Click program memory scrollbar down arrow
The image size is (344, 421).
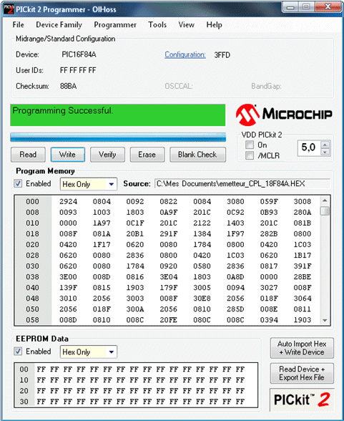[325, 320]
